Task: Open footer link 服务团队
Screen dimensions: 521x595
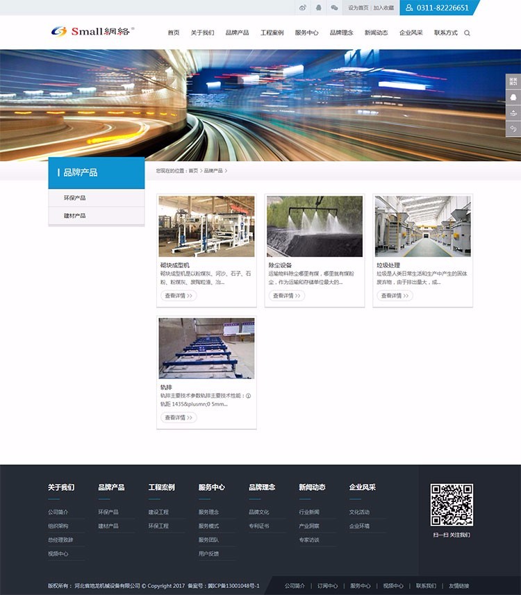Action: [208, 539]
